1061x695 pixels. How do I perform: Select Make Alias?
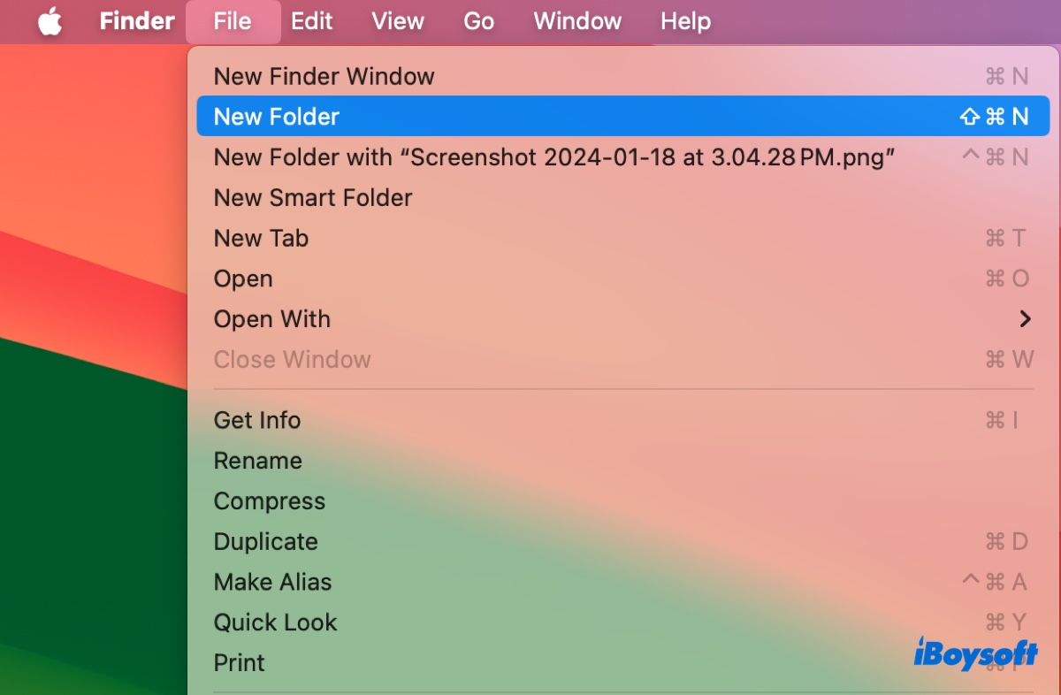pyautogui.click(x=272, y=582)
